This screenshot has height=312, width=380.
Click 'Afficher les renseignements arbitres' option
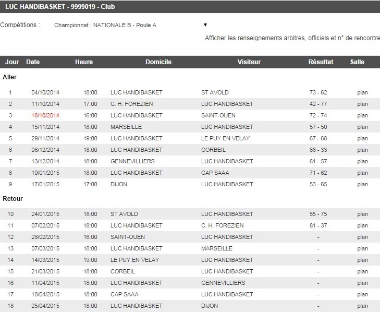click(292, 38)
